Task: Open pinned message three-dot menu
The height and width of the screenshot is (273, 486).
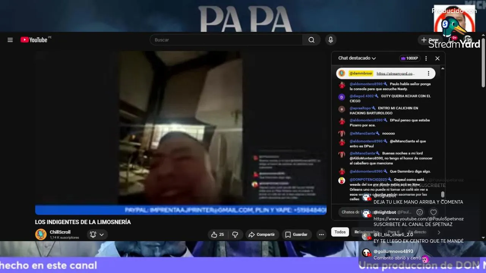Action: [428, 74]
